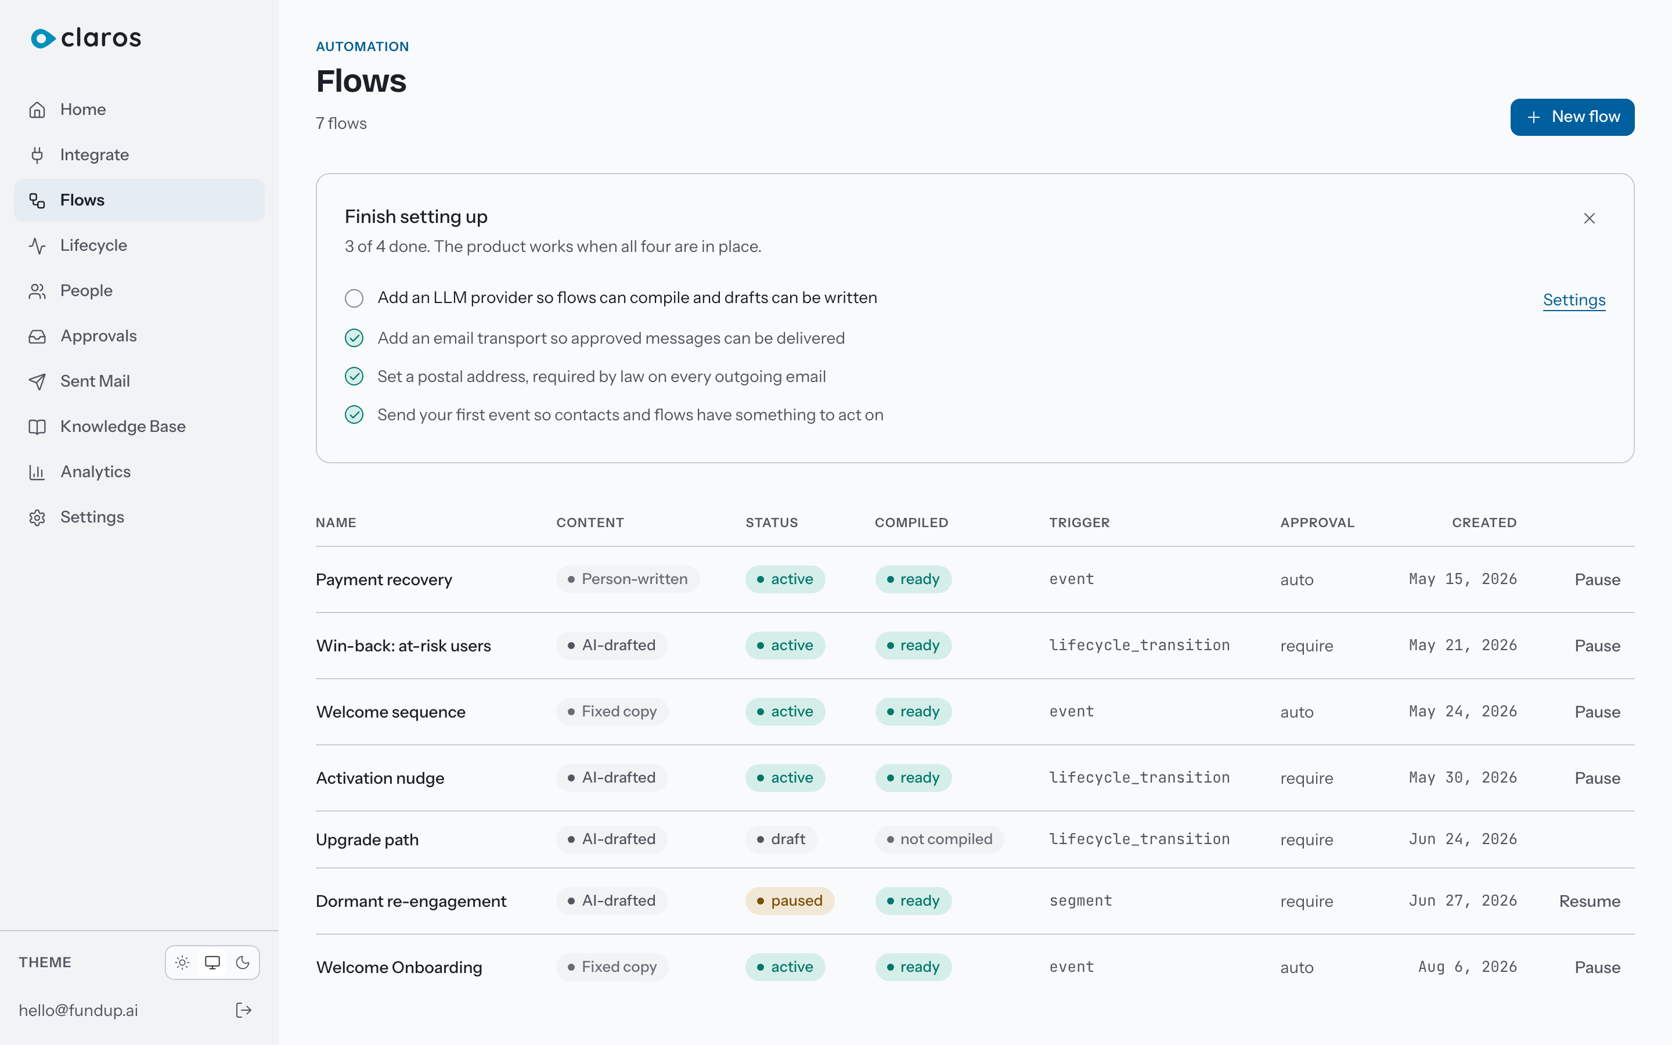Click the People users icon

37,291
